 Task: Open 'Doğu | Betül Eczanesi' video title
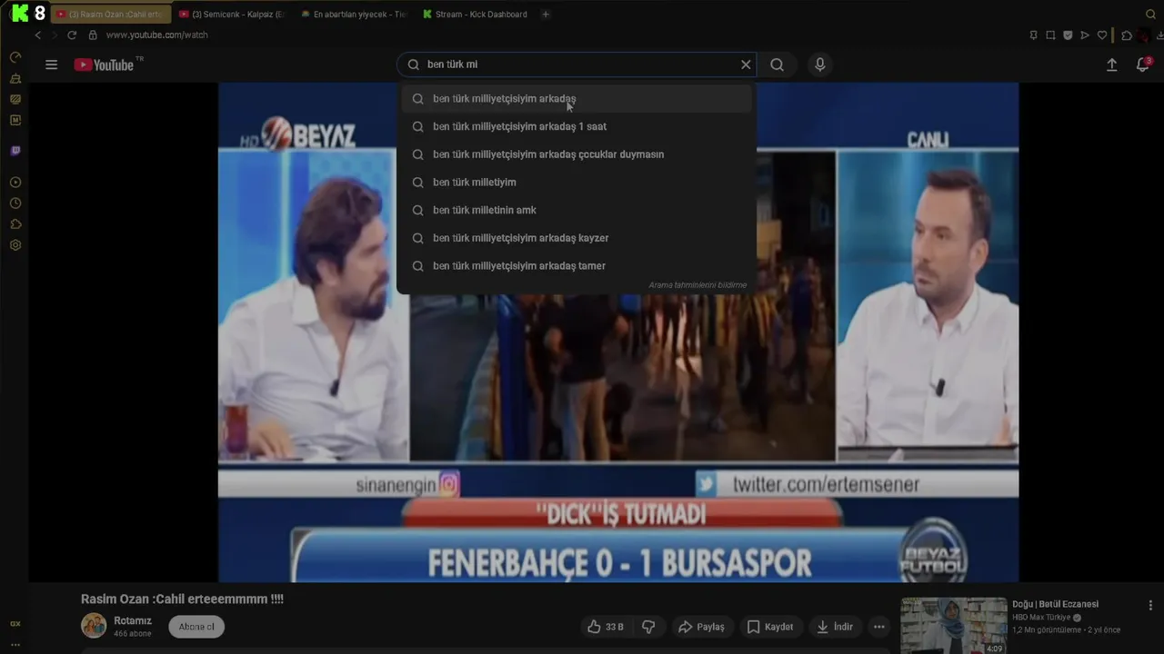pyautogui.click(x=1055, y=604)
